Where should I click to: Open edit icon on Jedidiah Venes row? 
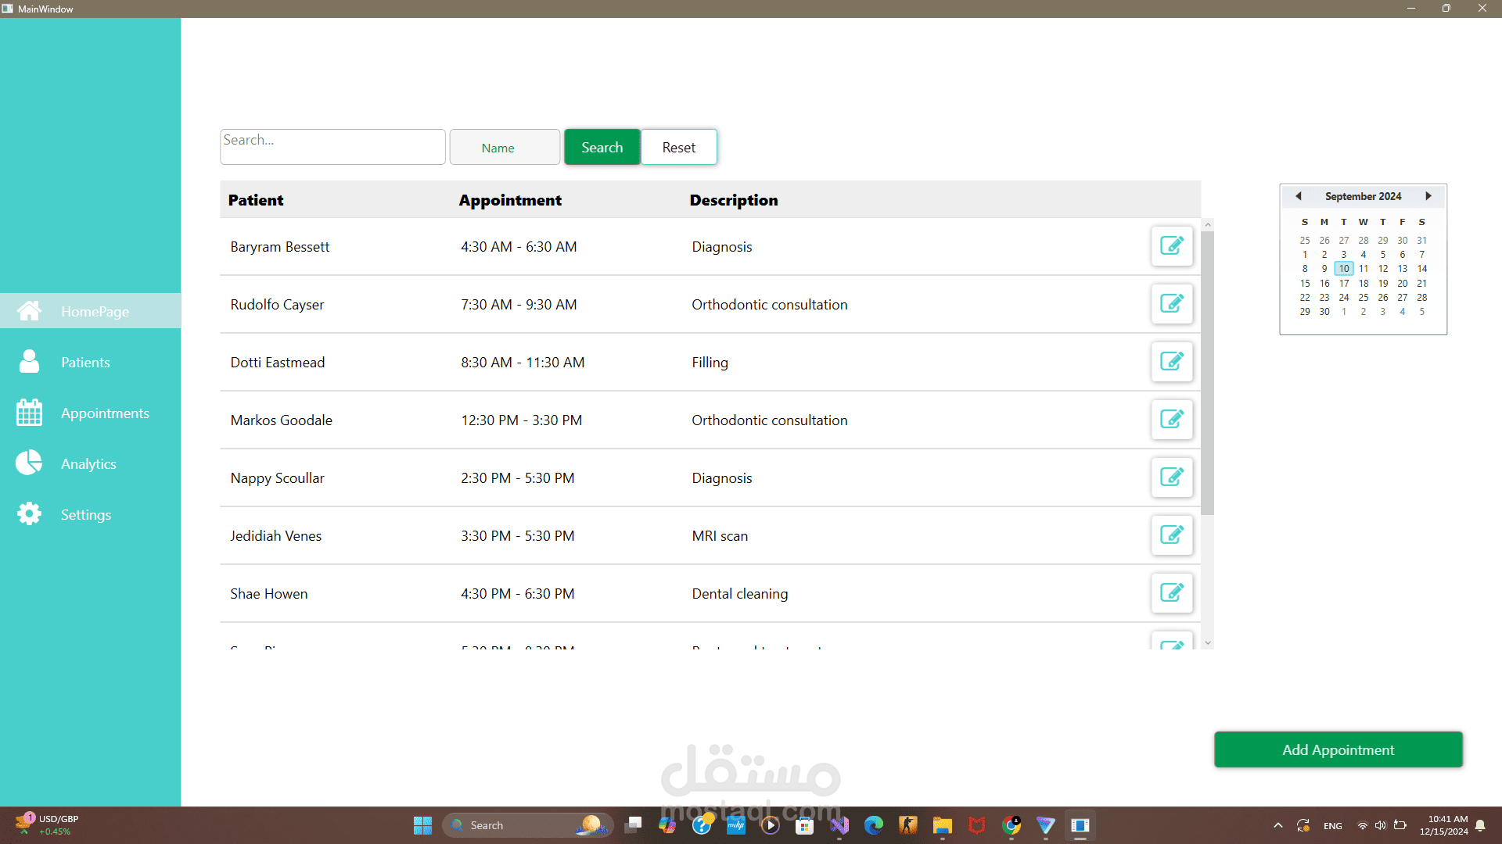tap(1171, 535)
